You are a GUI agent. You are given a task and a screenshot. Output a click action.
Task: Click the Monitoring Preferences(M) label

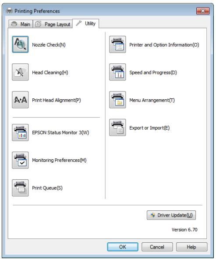tap(59, 160)
